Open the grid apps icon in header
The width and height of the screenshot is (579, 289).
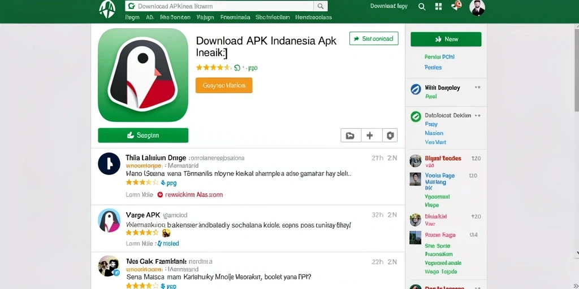click(x=439, y=7)
